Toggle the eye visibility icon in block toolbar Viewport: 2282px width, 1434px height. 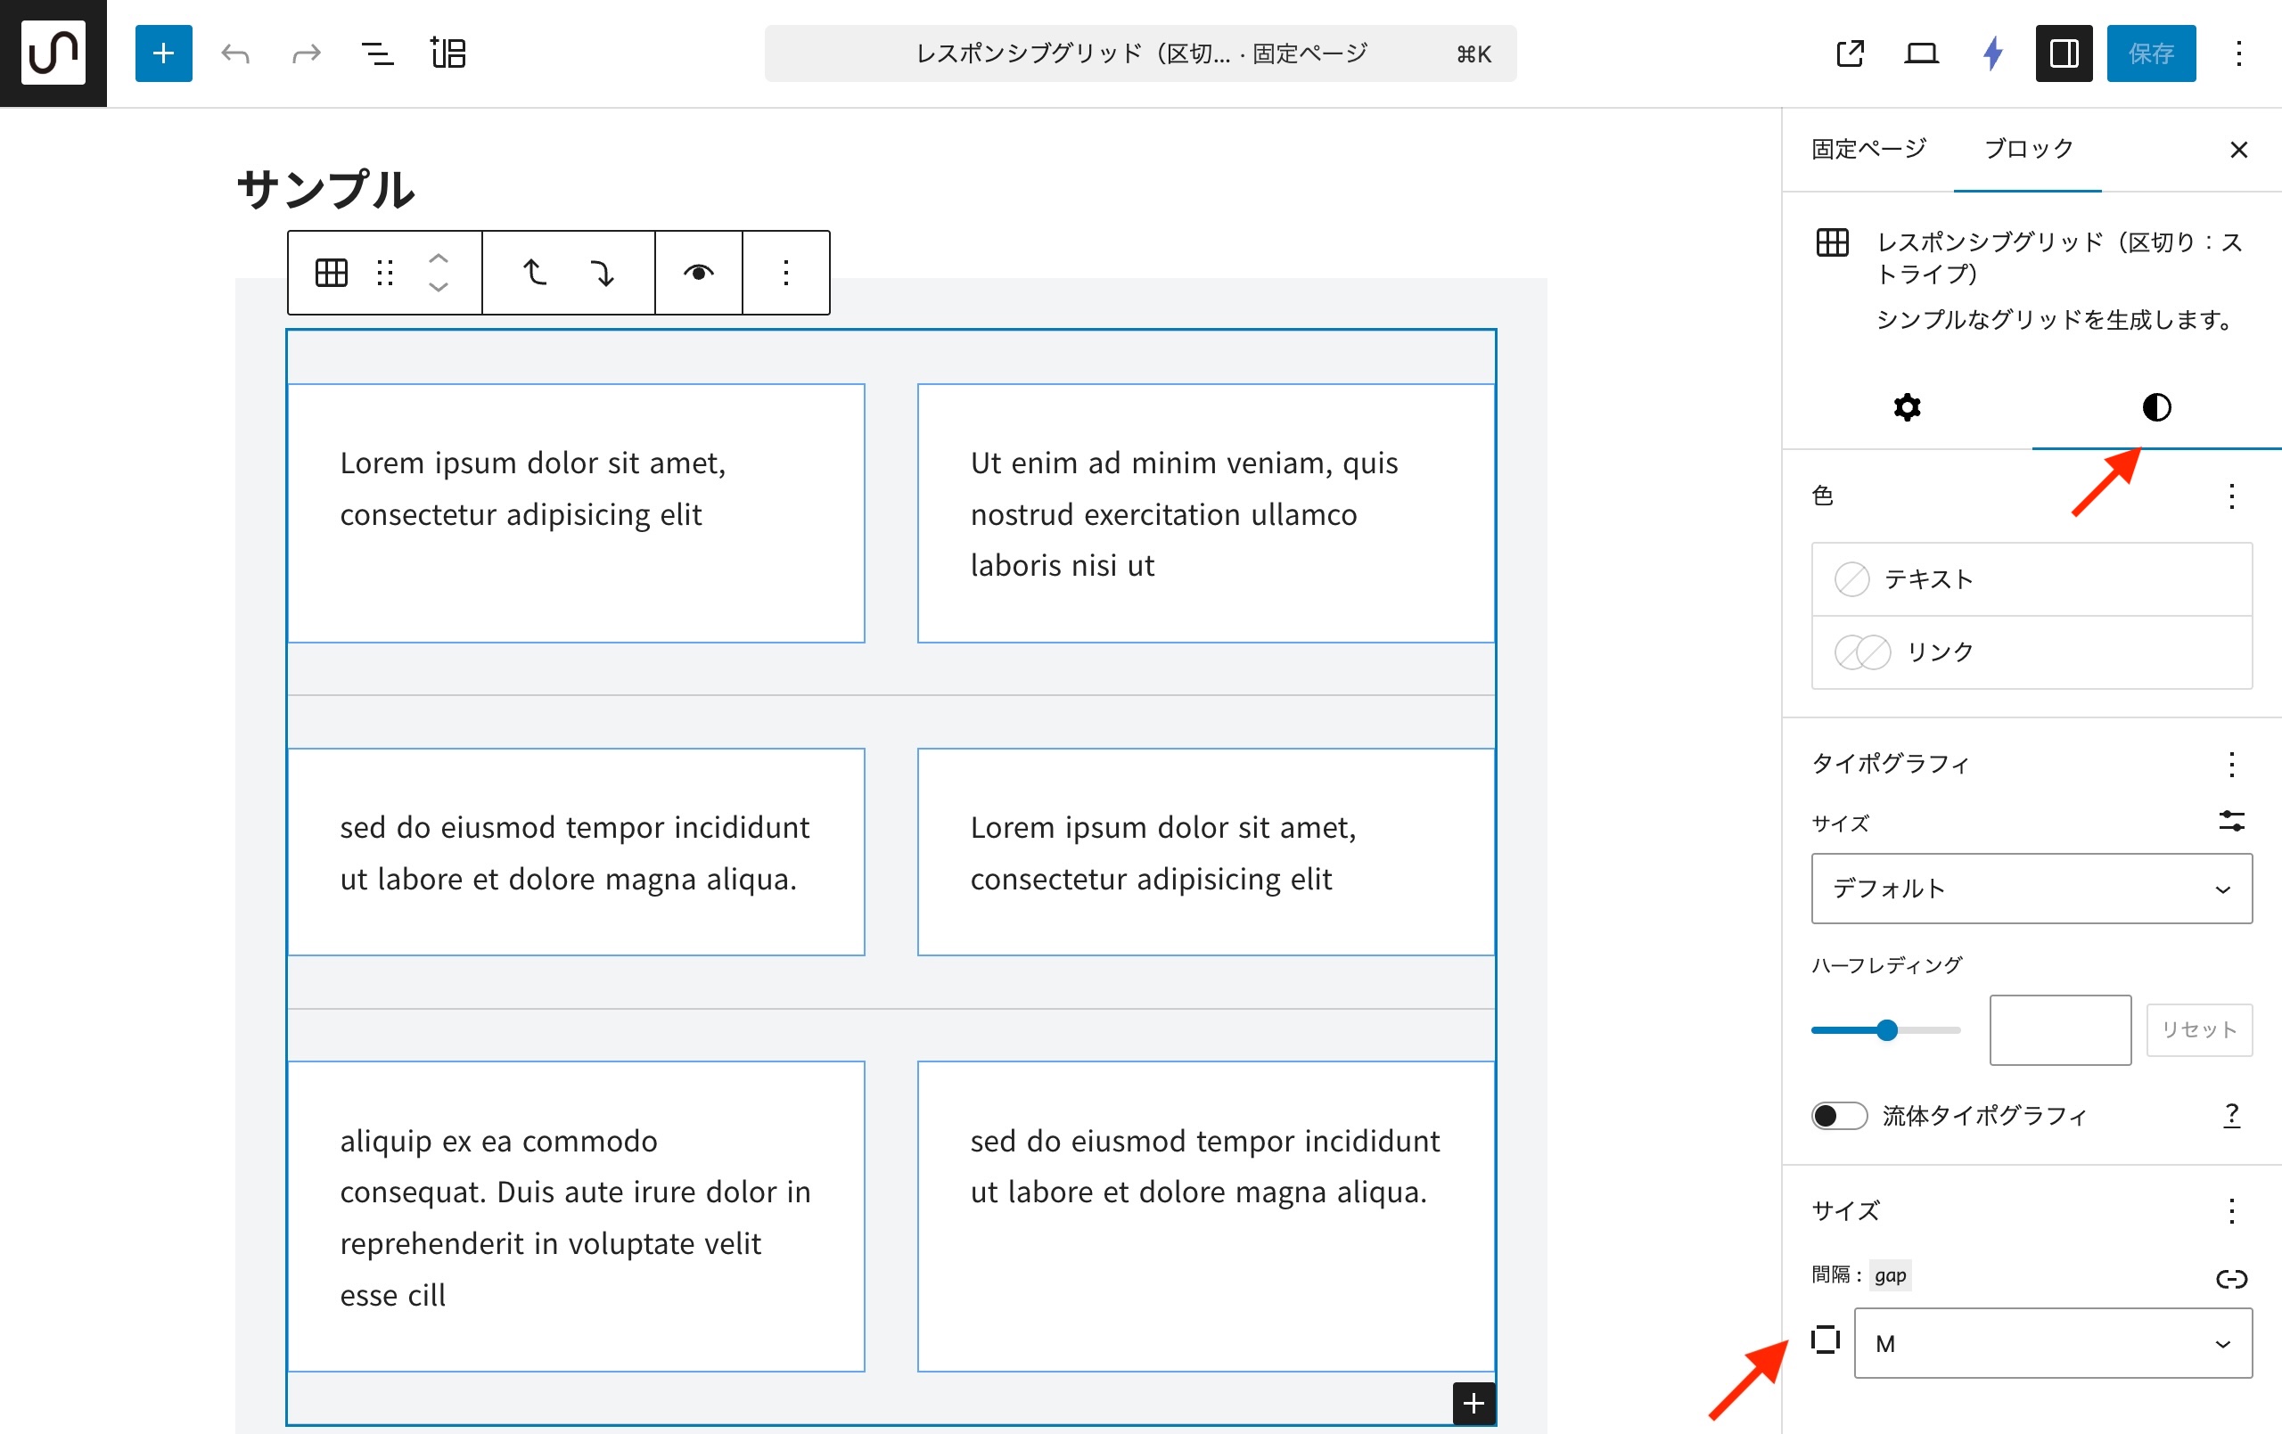(x=699, y=273)
